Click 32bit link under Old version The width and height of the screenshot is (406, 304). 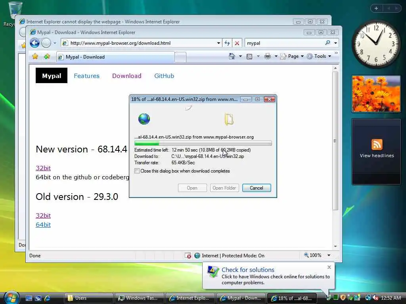tap(43, 216)
